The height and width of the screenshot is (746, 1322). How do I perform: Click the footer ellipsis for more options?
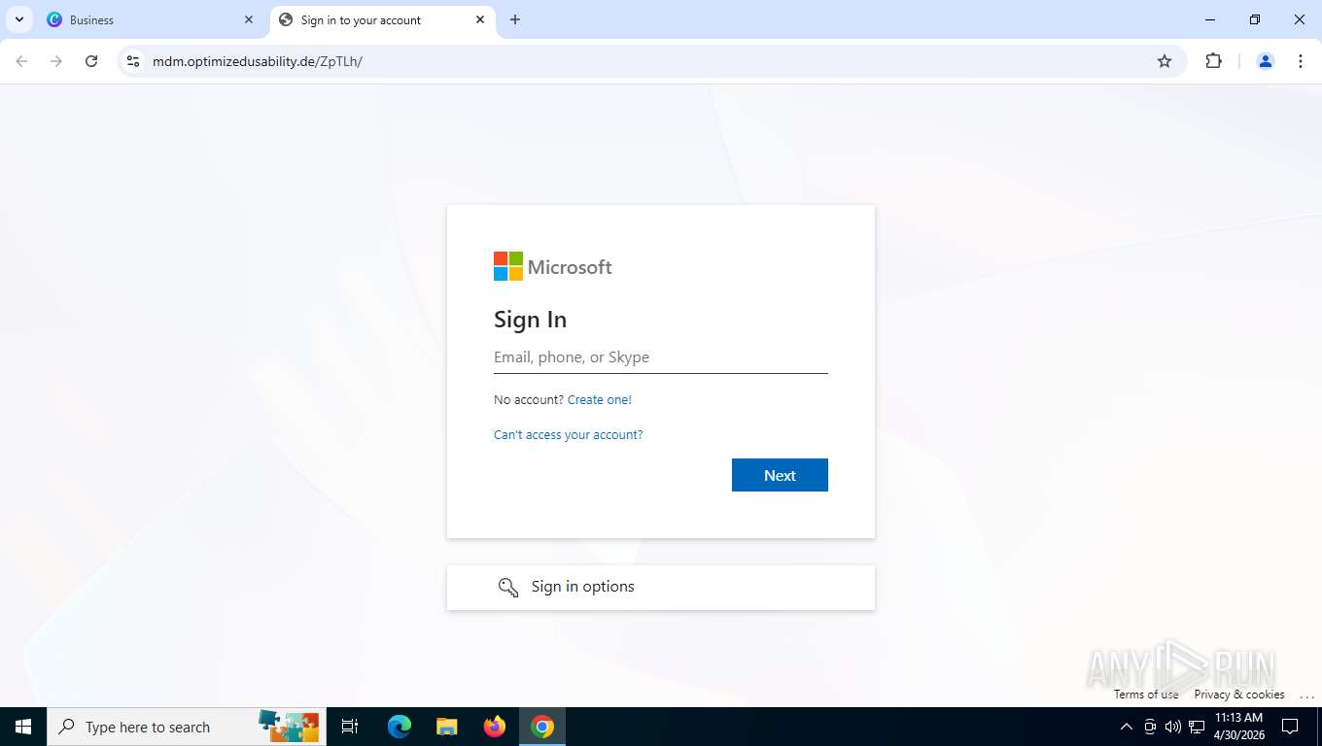(1306, 695)
